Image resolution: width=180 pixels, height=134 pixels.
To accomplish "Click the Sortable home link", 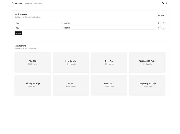I will pyautogui.click(x=18, y=3).
